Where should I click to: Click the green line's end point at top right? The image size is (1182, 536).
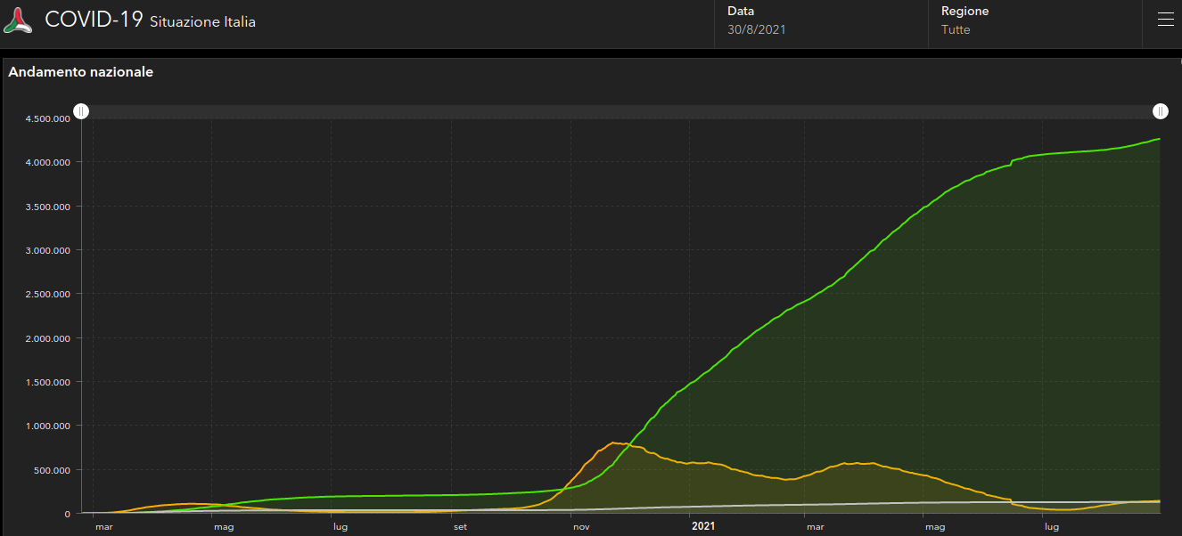1159,139
